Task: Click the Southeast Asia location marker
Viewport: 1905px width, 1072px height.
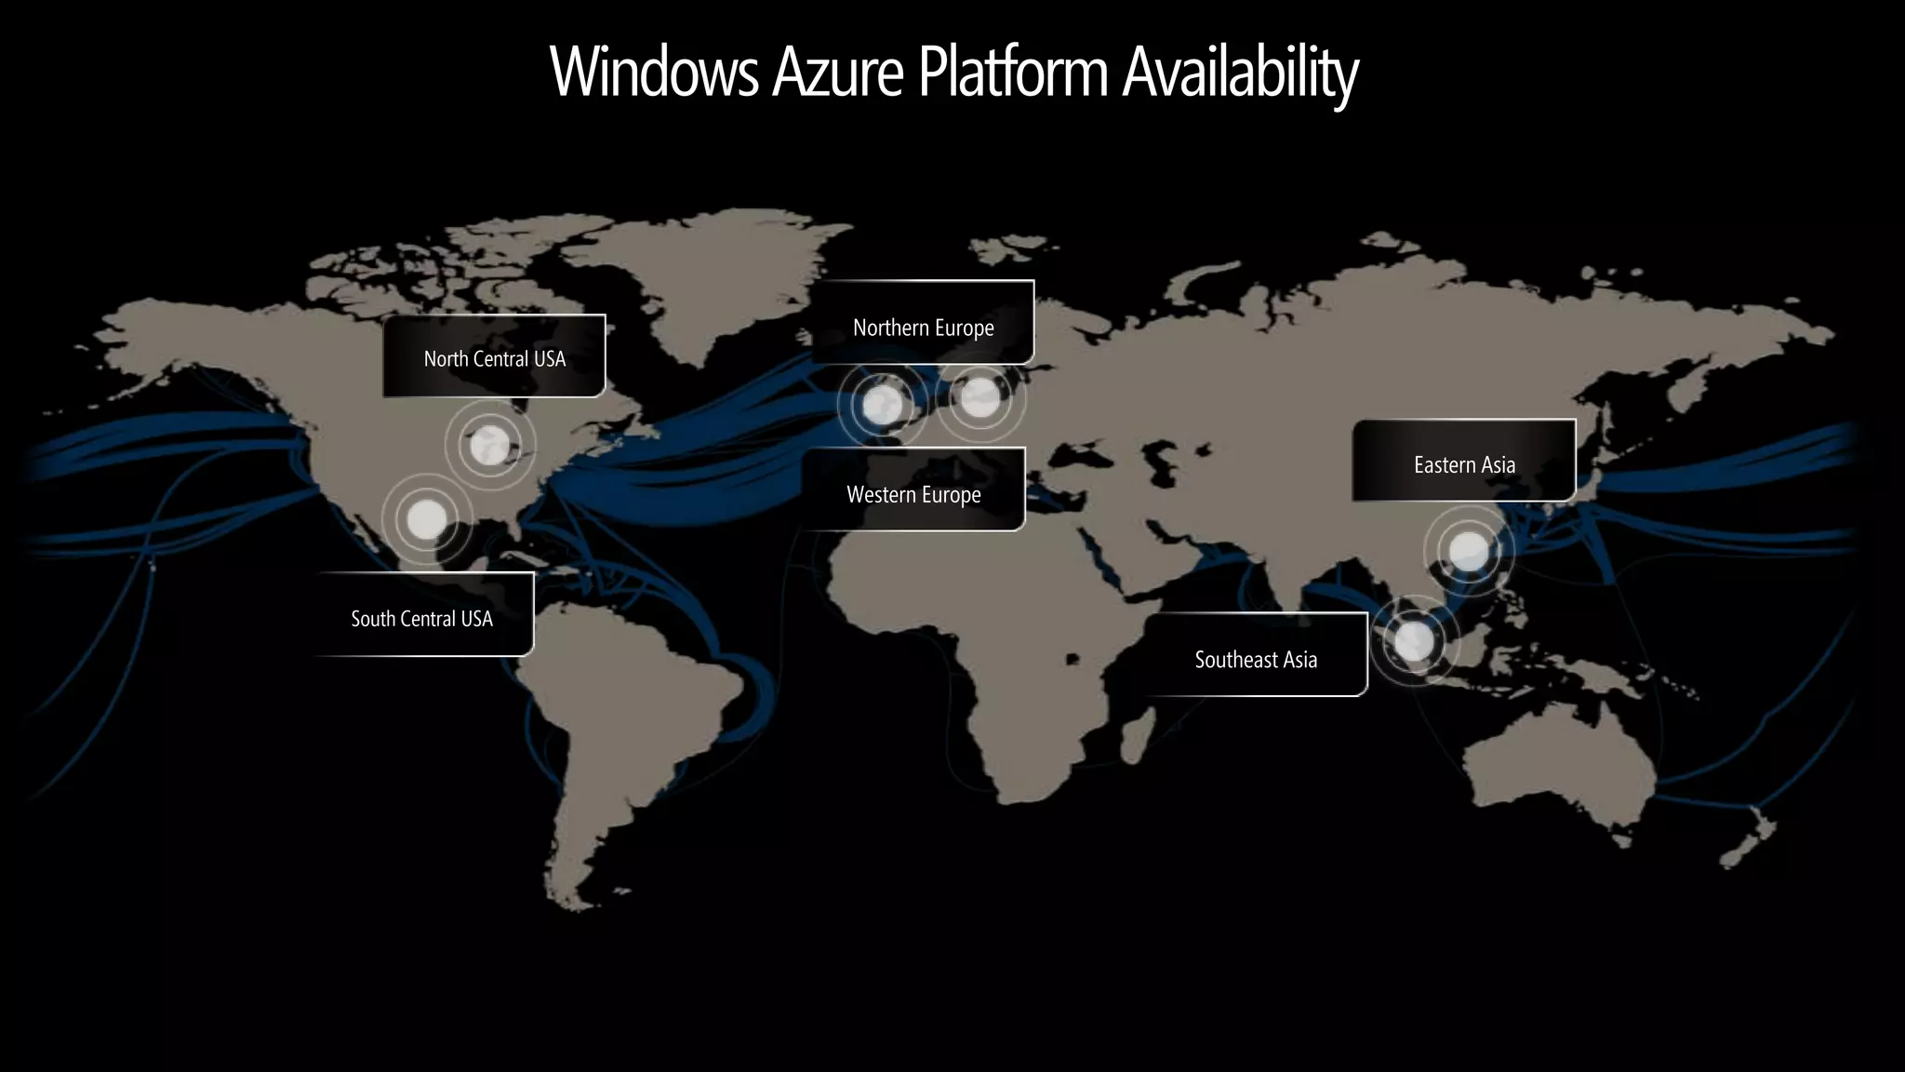Action: [x=1414, y=640]
